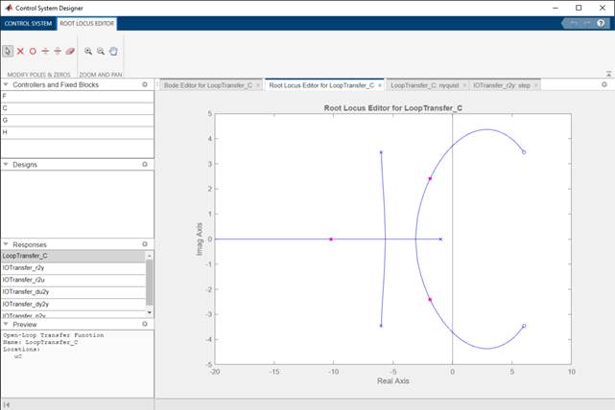
Task: Select IOTransfer_dy2y response
Action: pos(73,305)
